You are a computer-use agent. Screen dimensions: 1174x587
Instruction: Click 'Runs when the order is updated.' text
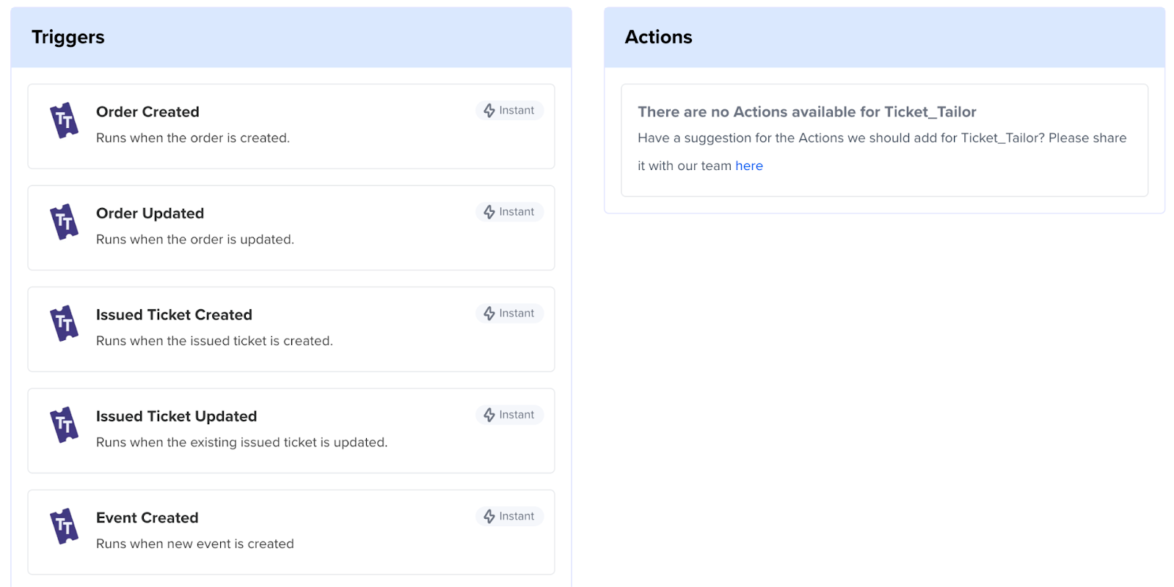coord(195,240)
